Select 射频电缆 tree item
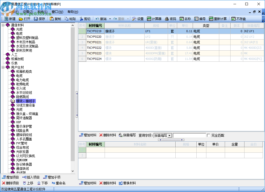 tap(22, 84)
